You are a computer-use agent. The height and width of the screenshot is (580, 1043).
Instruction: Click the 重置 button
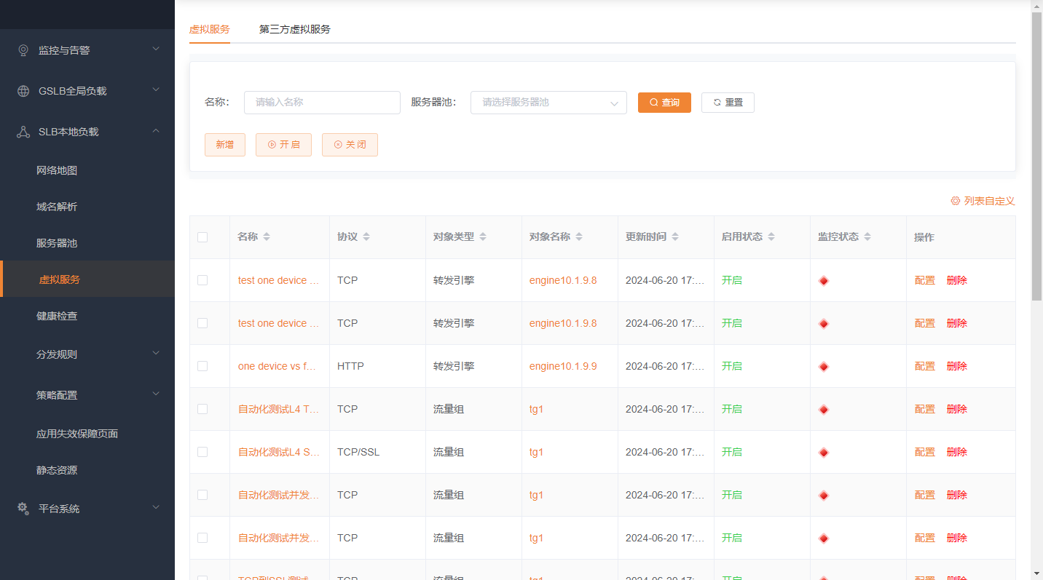pyautogui.click(x=728, y=103)
